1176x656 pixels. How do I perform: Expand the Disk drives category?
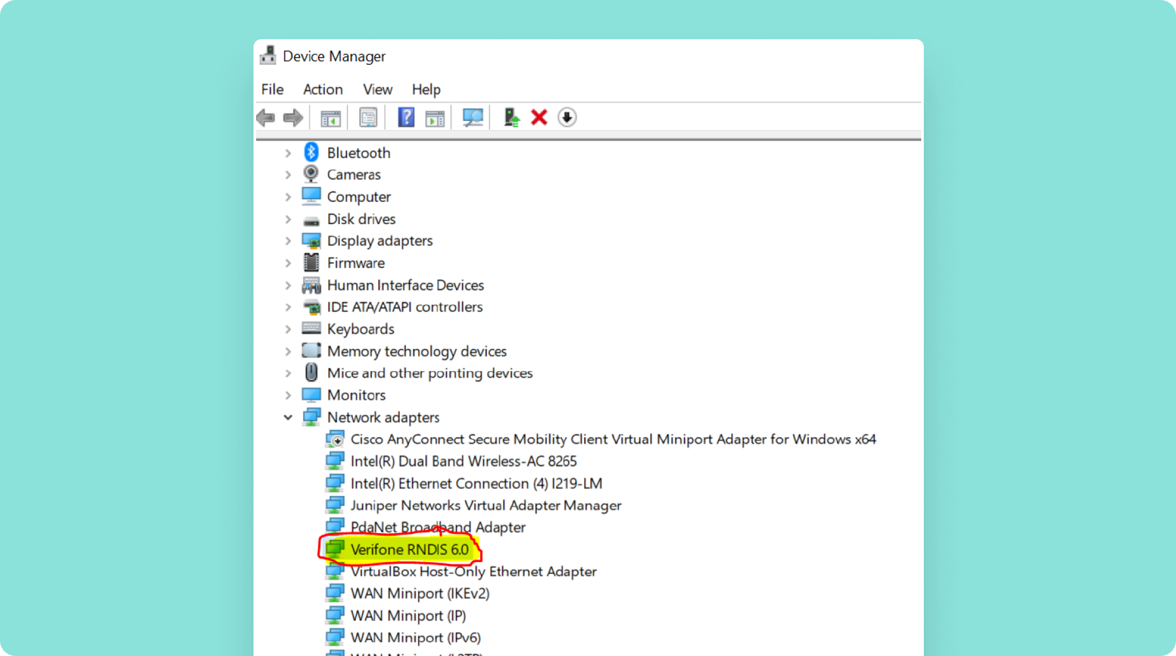pyautogui.click(x=288, y=219)
